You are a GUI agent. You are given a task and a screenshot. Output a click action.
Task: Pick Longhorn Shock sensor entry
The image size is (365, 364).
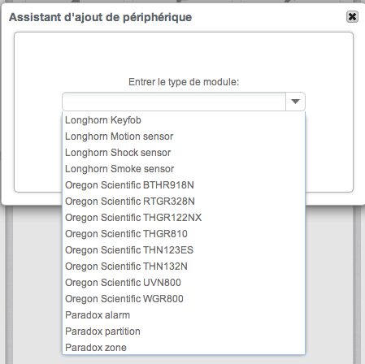click(184, 153)
